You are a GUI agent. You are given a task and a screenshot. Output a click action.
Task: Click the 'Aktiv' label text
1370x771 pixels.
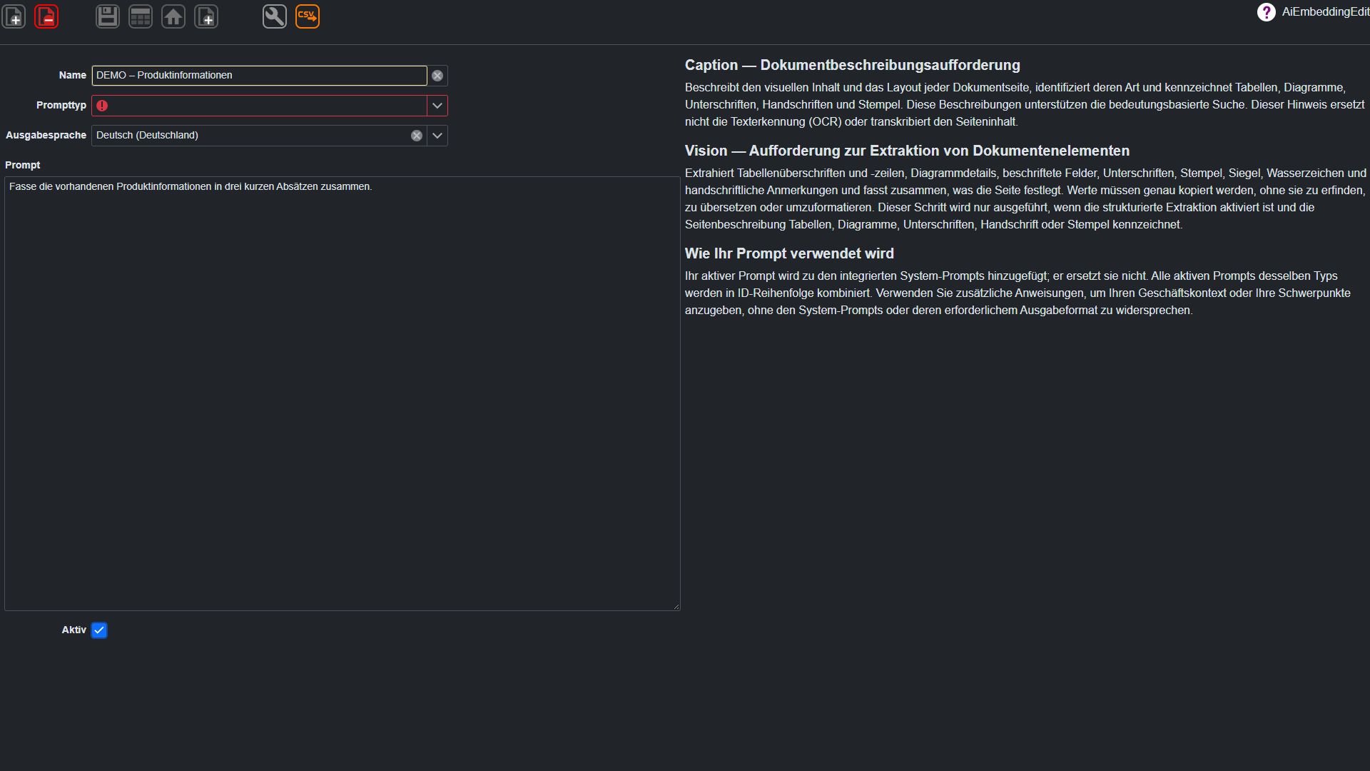coord(74,630)
